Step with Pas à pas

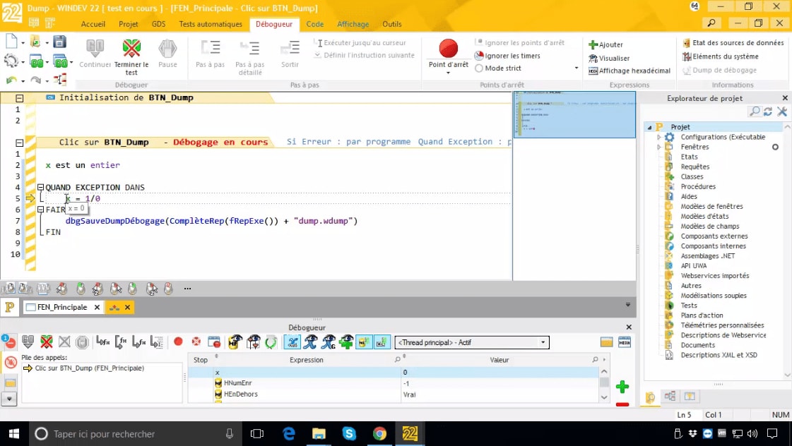pyautogui.click(x=210, y=54)
